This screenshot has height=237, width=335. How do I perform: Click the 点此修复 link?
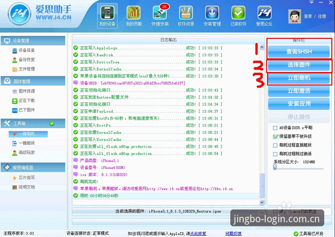tap(198, 234)
